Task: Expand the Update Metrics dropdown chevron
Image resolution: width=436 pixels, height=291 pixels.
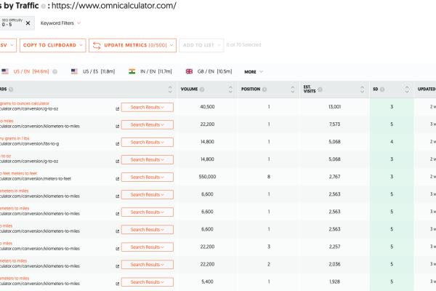Action: (171, 45)
